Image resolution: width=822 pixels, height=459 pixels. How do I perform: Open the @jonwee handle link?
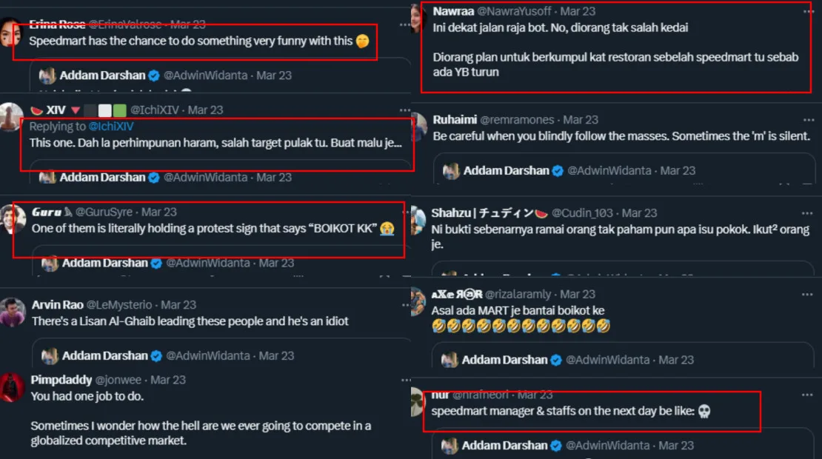pos(121,380)
